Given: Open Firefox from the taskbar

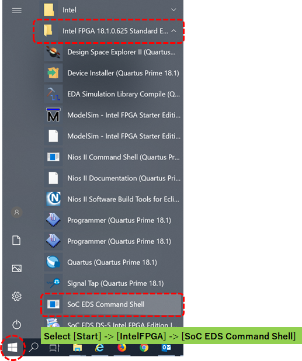Looking at the screenshot, I should pos(122,347).
